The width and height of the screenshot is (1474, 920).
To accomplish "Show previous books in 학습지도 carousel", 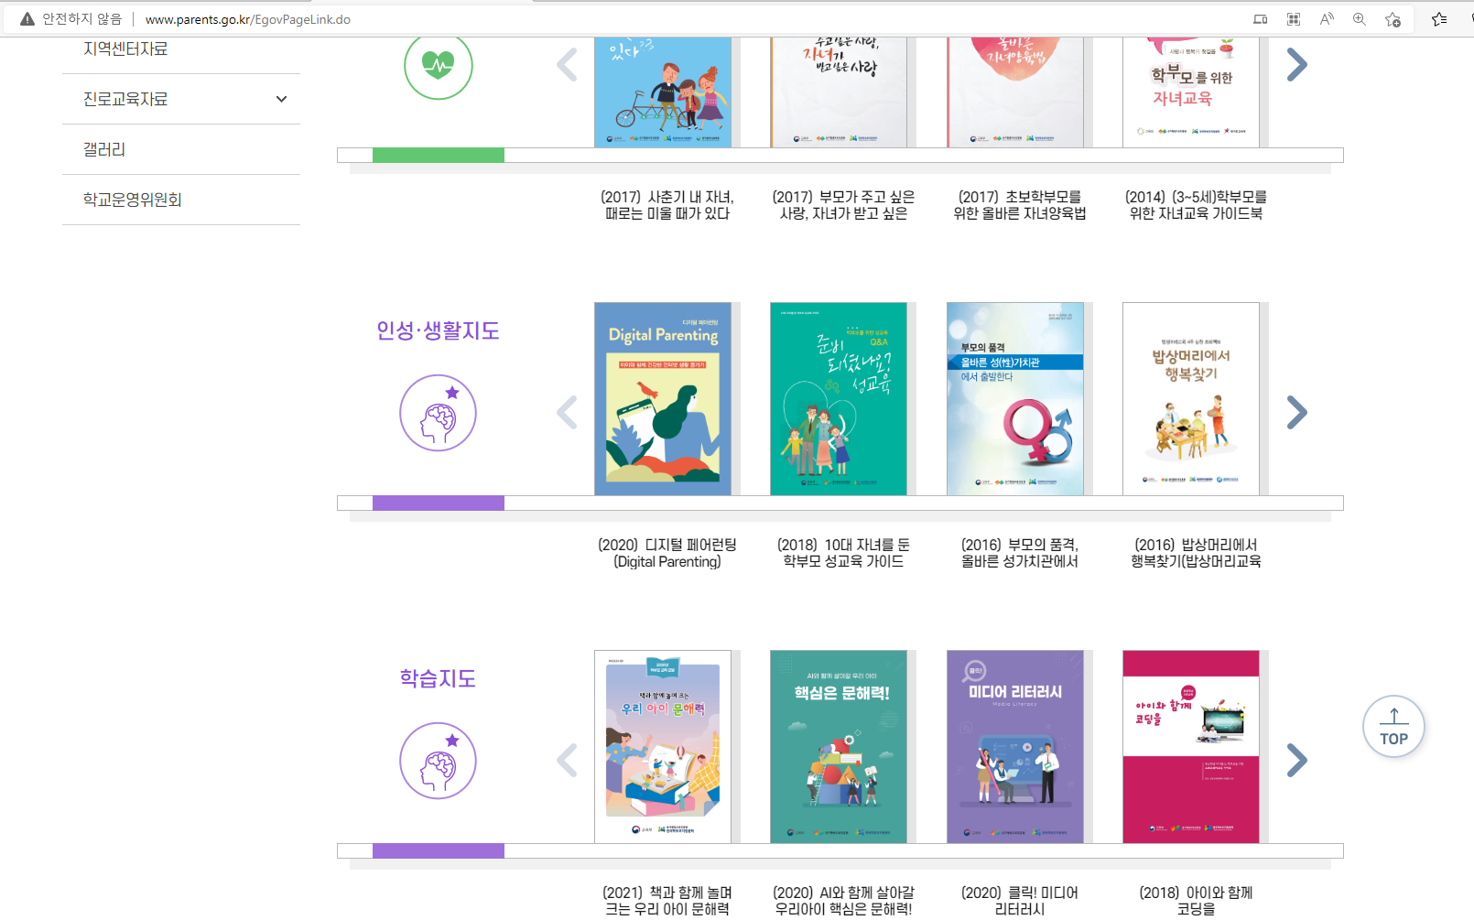I will pos(568,761).
